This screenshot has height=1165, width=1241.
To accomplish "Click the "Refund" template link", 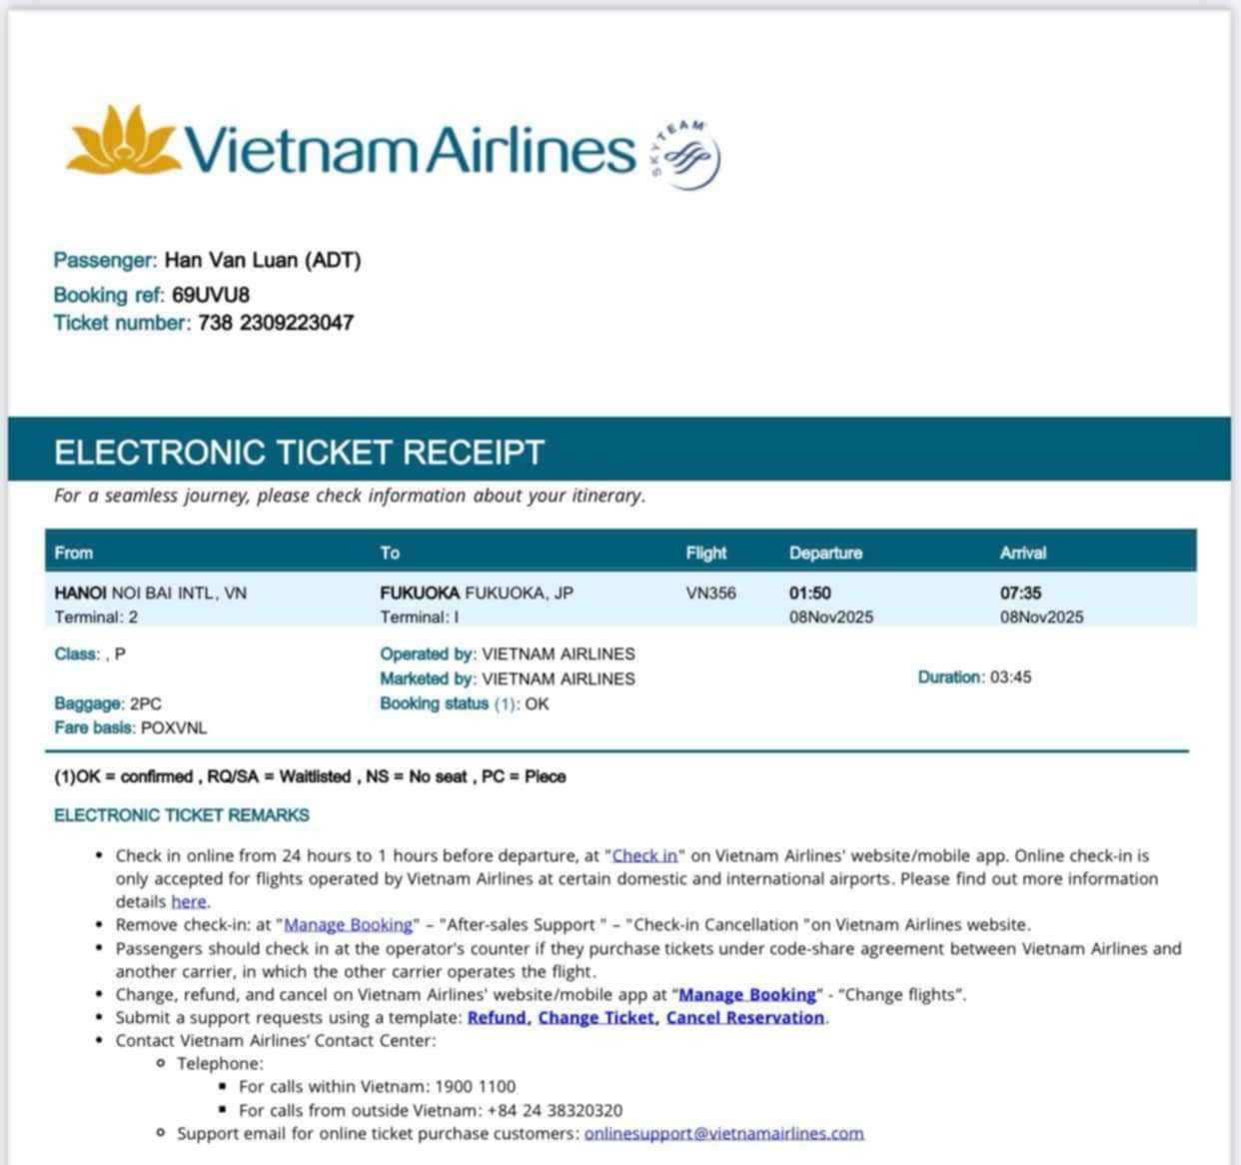I will [498, 1017].
